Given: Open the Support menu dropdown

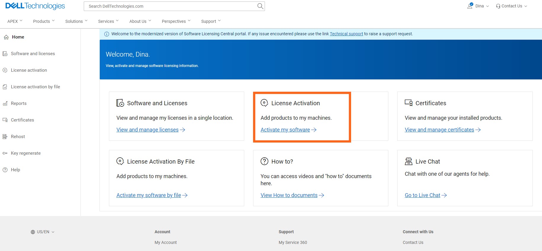Looking at the screenshot, I should click(x=211, y=21).
